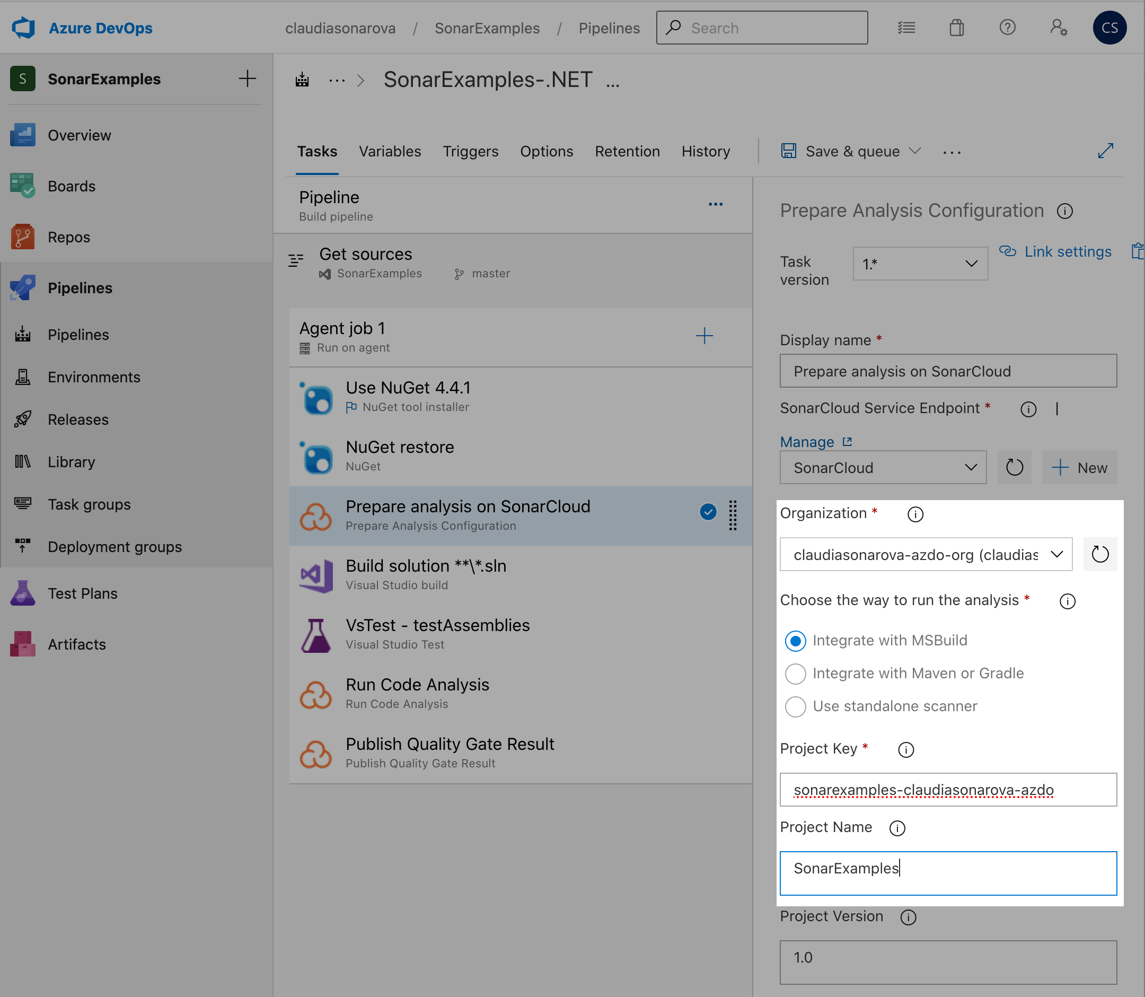
Task: Switch to the Triggers tab
Action: point(472,151)
